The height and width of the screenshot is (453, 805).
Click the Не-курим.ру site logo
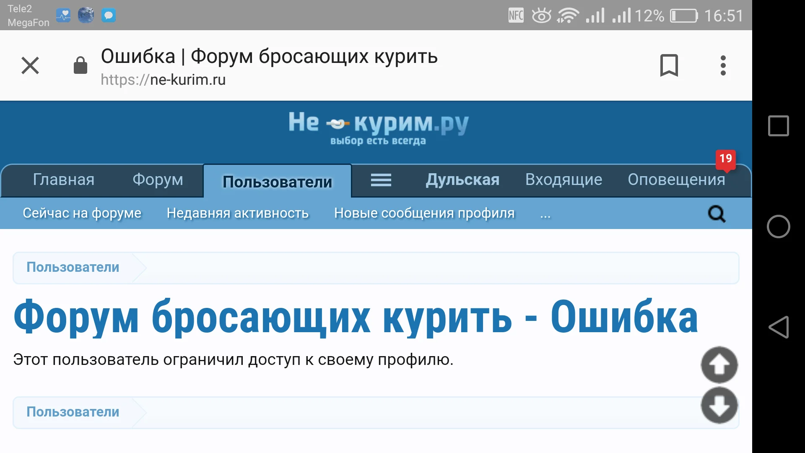click(x=377, y=128)
